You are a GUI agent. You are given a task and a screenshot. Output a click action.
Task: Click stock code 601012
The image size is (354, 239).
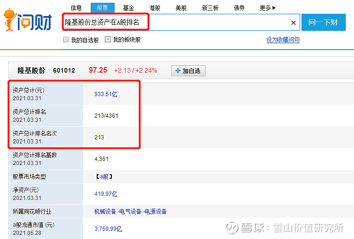tap(64, 71)
